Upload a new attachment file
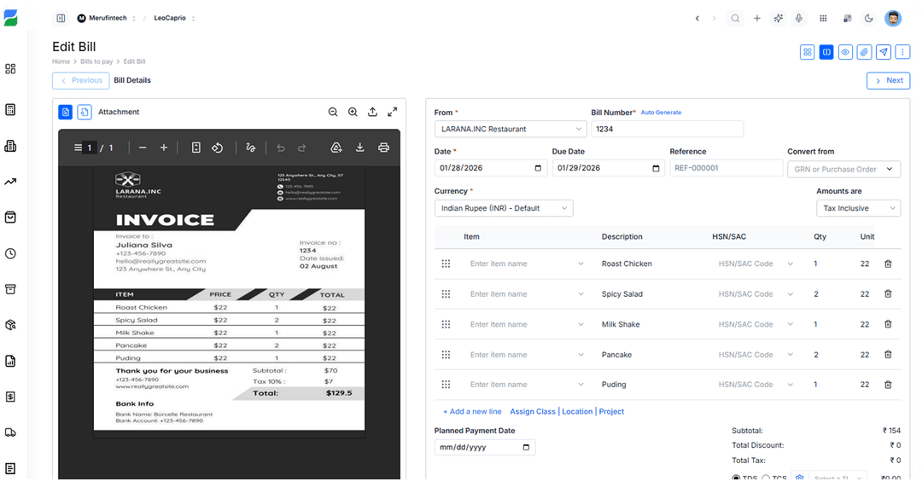 pyautogui.click(x=372, y=113)
